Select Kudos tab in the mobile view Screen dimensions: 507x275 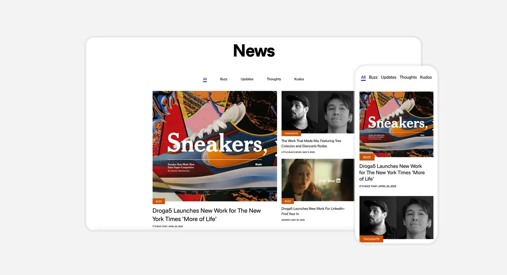tap(426, 77)
